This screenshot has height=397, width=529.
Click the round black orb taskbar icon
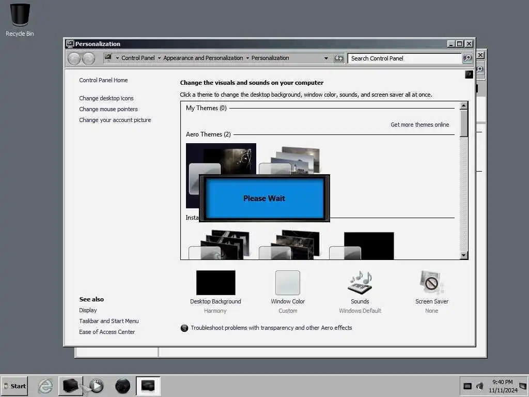[x=122, y=386]
